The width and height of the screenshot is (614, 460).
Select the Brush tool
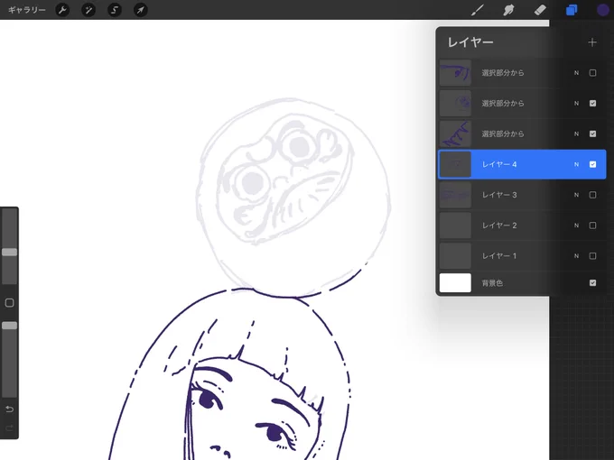(478, 10)
